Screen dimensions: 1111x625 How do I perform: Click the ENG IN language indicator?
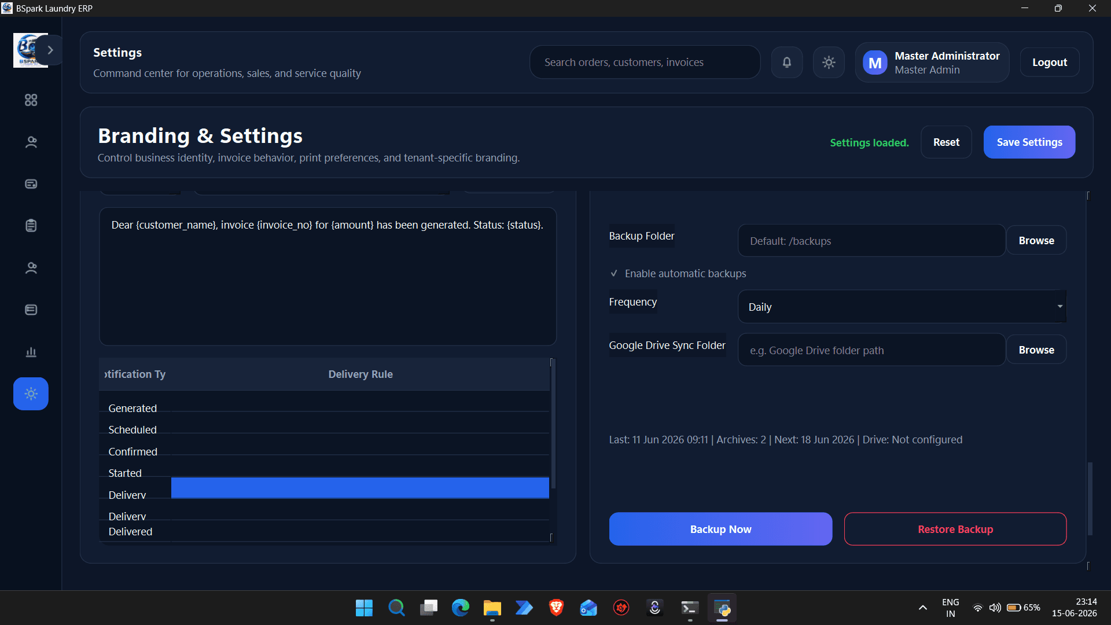point(950,608)
